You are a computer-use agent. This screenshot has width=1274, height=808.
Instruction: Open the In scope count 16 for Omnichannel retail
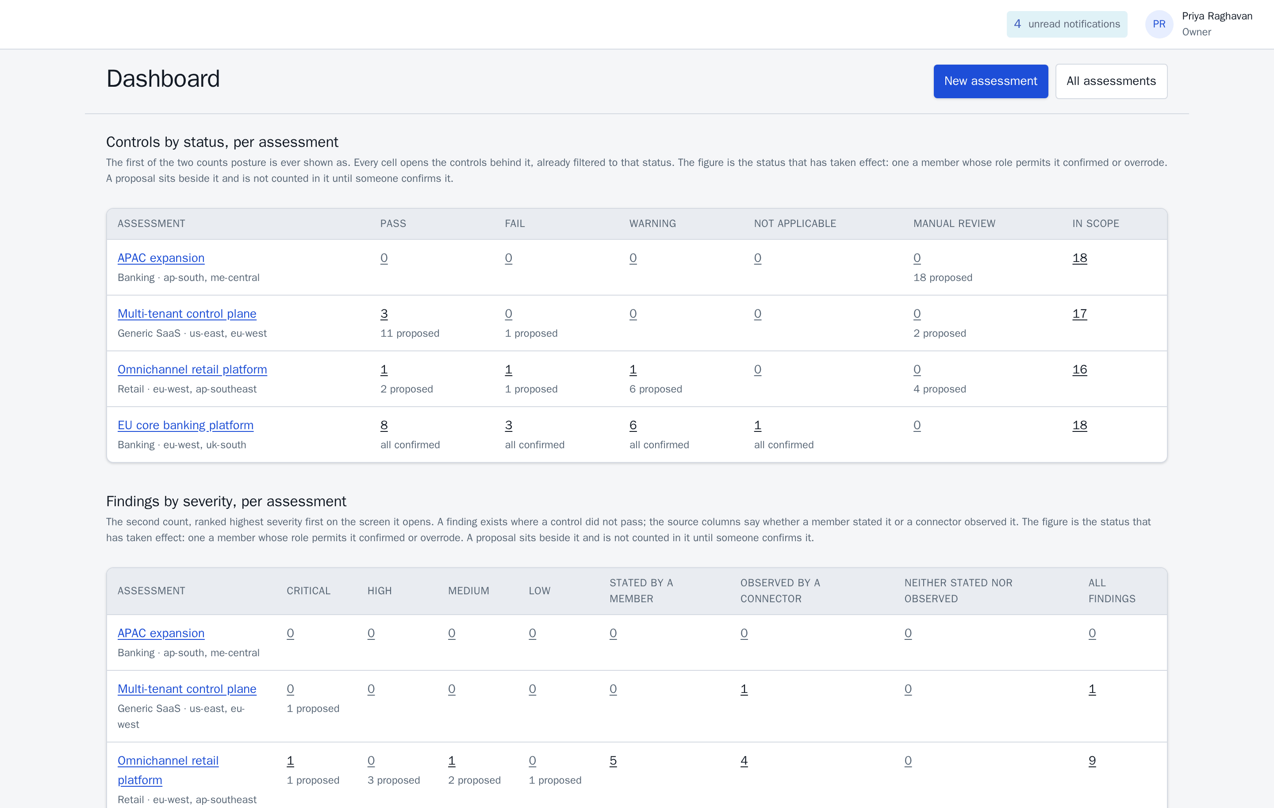(1079, 369)
